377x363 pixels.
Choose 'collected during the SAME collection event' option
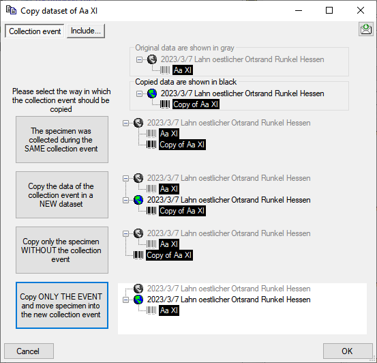pyautogui.click(x=62, y=140)
